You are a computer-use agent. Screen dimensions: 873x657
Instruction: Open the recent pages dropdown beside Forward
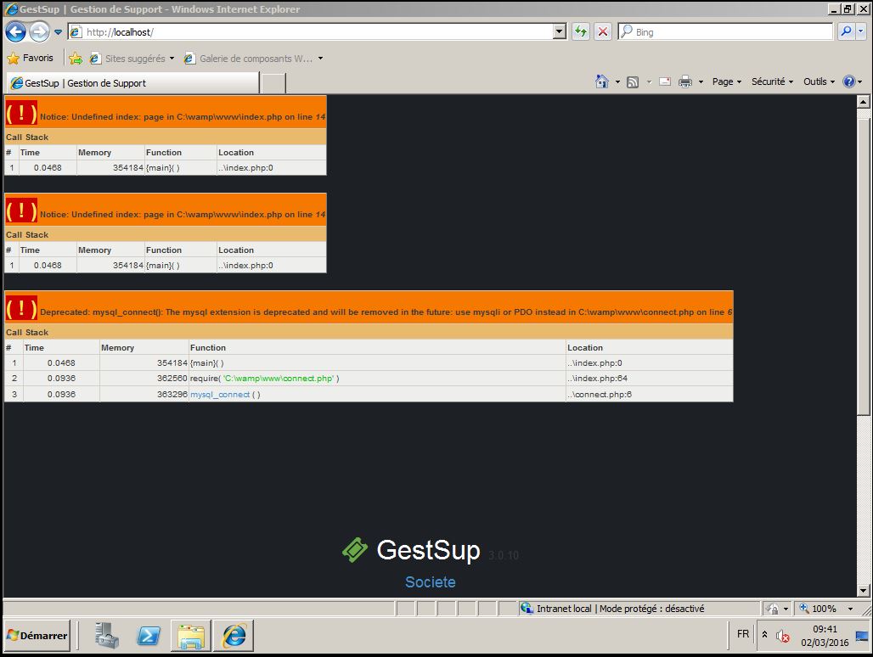tap(58, 32)
